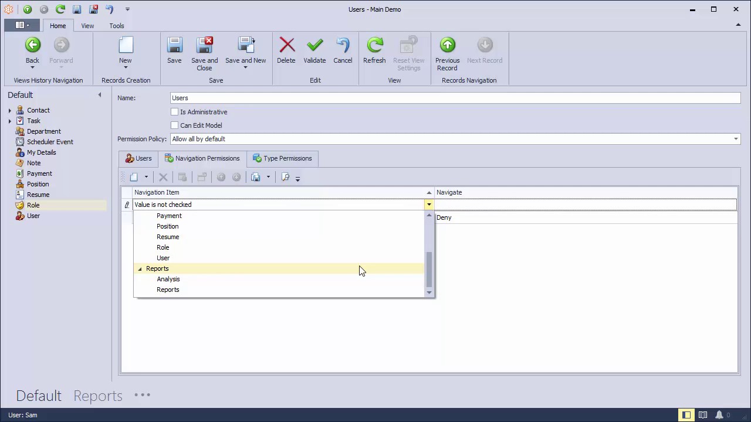Collapse the Default navigation pane with the arrow
The height and width of the screenshot is (422, 751).
coord(100,95)
